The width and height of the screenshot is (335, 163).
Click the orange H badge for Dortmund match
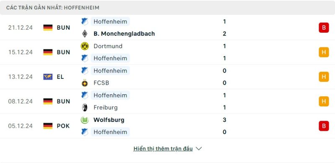coord(324,52)
